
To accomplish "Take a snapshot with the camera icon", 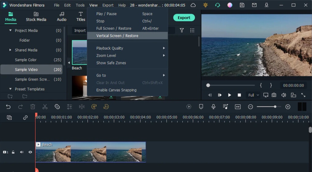I will pyautogui.click(x=274, y=95).
